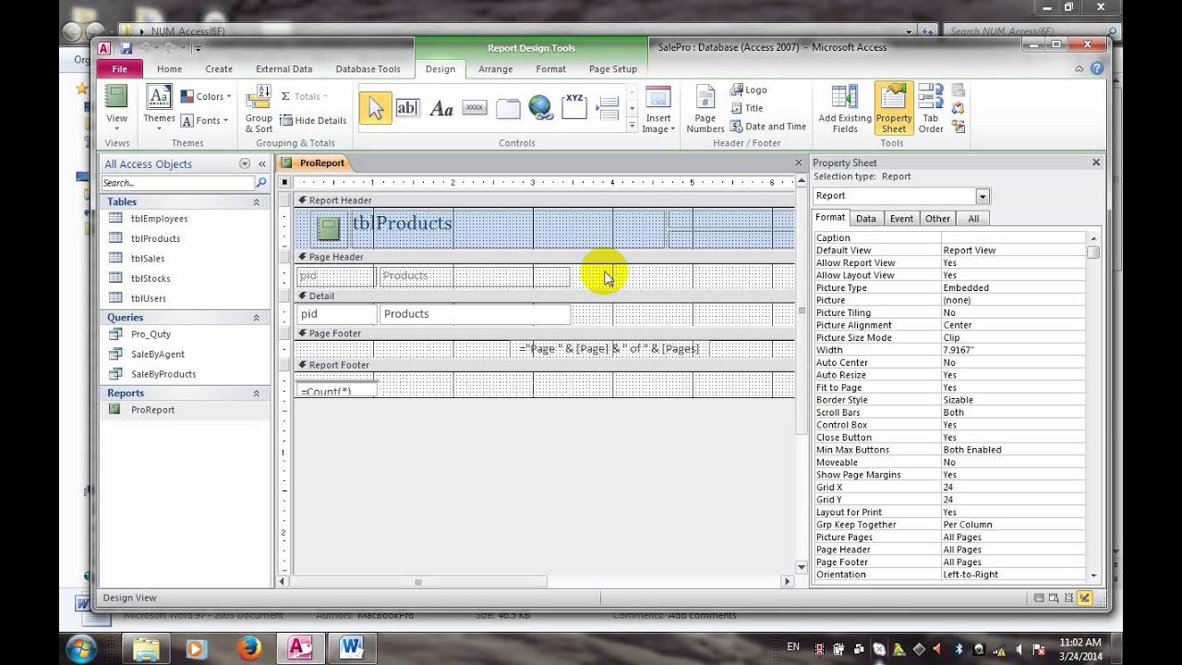Screen dimensions: 1182x665
Task: Collapse the Tables group in navigation pane
Action: pyautogui.click(x=256, y=201)
